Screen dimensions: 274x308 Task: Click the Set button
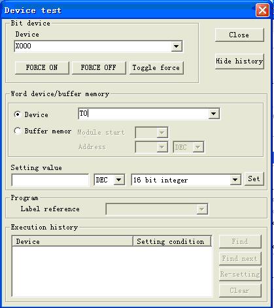coord(254,179)
